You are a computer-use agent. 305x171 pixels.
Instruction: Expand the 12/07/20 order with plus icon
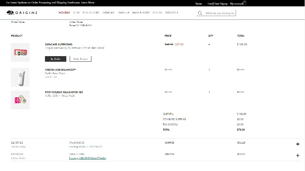pos(298,144)
